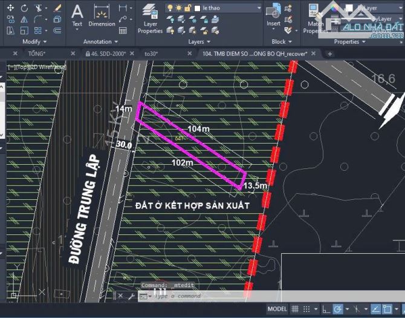Open a new drawing tab with plus button

click(329, 54)
